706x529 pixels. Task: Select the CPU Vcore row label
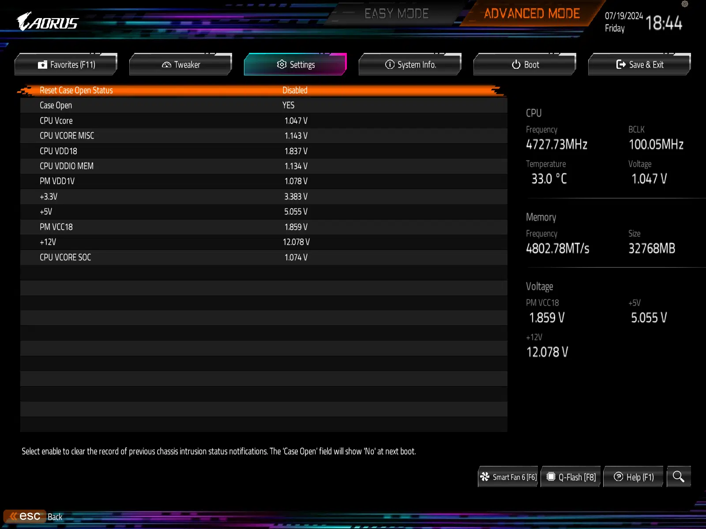(x=56, y=121)
